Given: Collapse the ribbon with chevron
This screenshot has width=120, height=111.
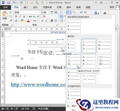Looking at the screenshot, I should coord(117,25).
